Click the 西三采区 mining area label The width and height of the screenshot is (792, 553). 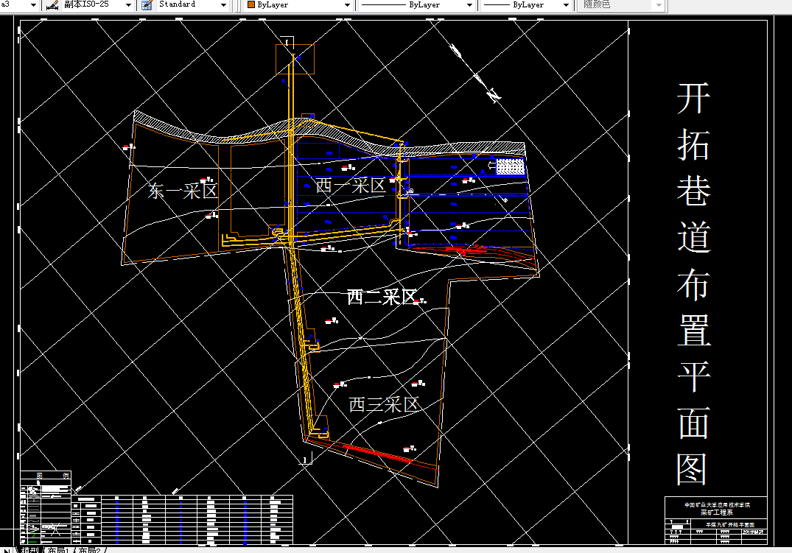click(x=384, y=404)
